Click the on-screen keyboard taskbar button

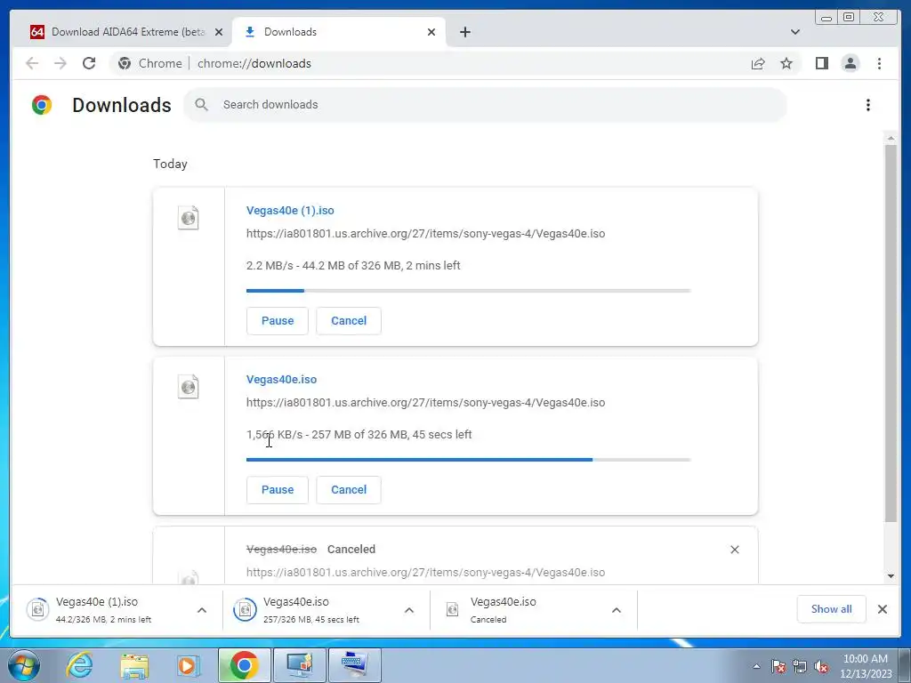tap(355, 665)
